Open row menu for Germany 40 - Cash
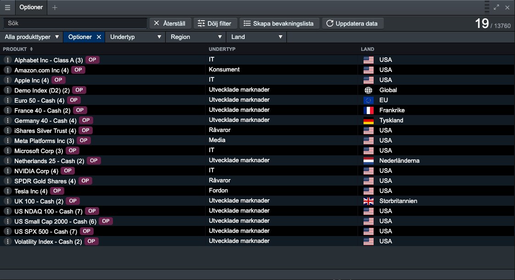This screenshot has width=515, height=280. (x=7, y=121)
